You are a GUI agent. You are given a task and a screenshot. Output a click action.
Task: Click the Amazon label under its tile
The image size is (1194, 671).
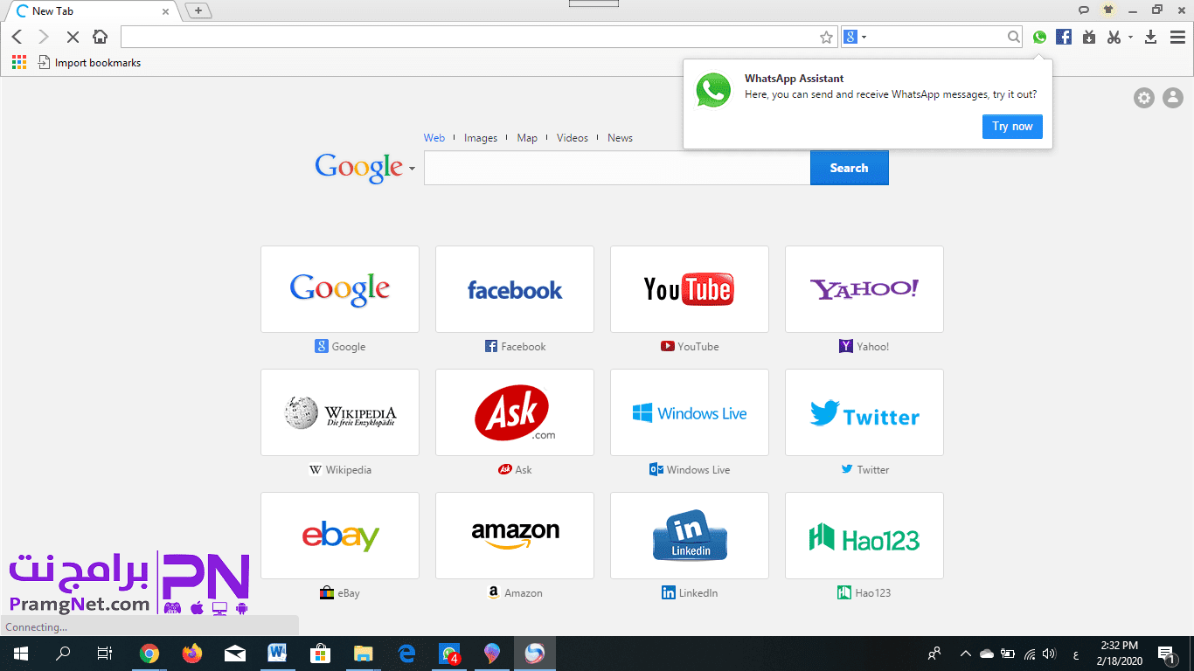pyautogui.click(x=524, y=593)
